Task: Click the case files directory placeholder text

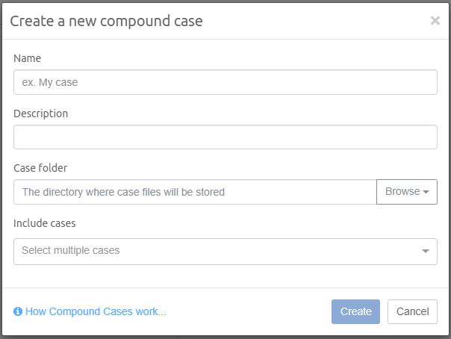Action: coord(123,192)
